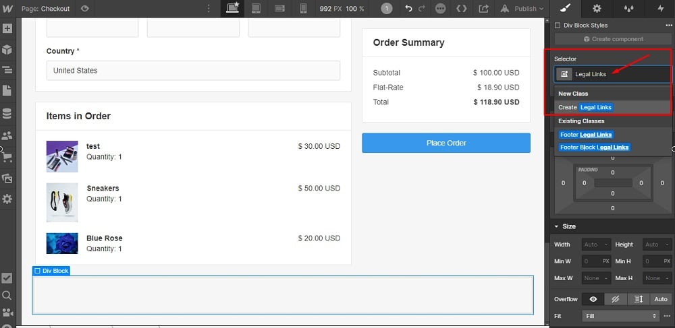This screenshot has width=675, height=328.
Task: Toggle preview mode eye icon
Action: pos(85,8)
